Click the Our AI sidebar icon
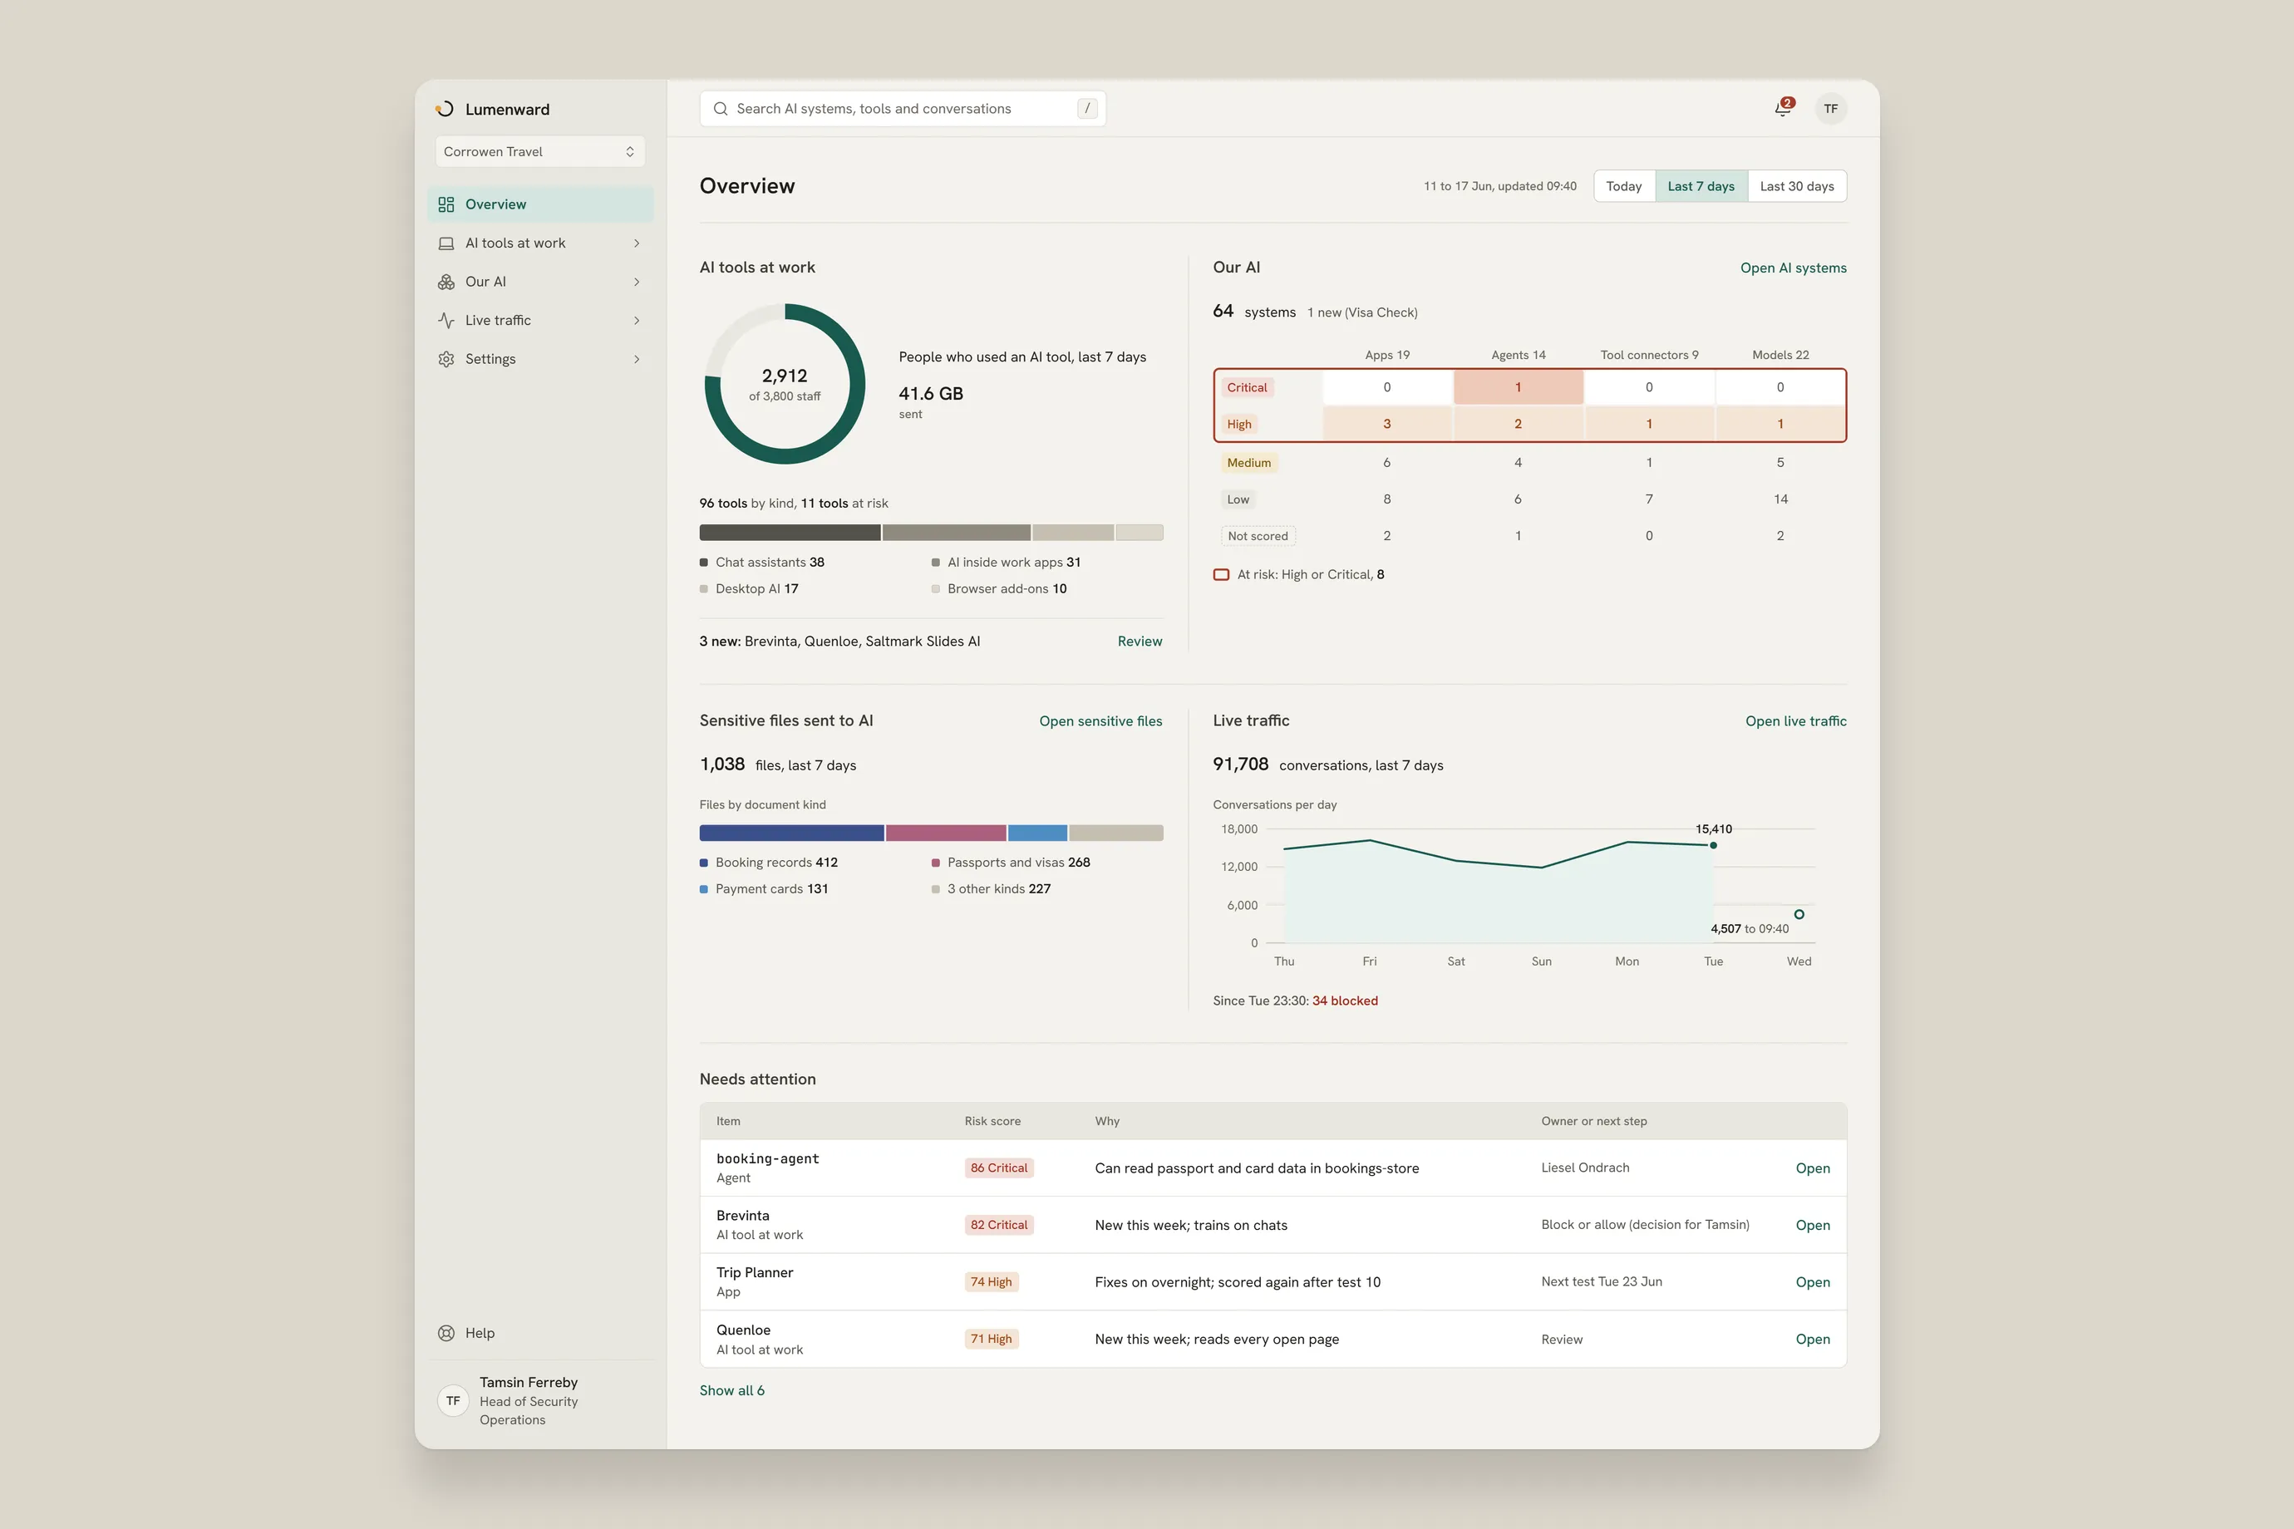Screen dimensions: 2294x1529 click(x=446, y=282)
